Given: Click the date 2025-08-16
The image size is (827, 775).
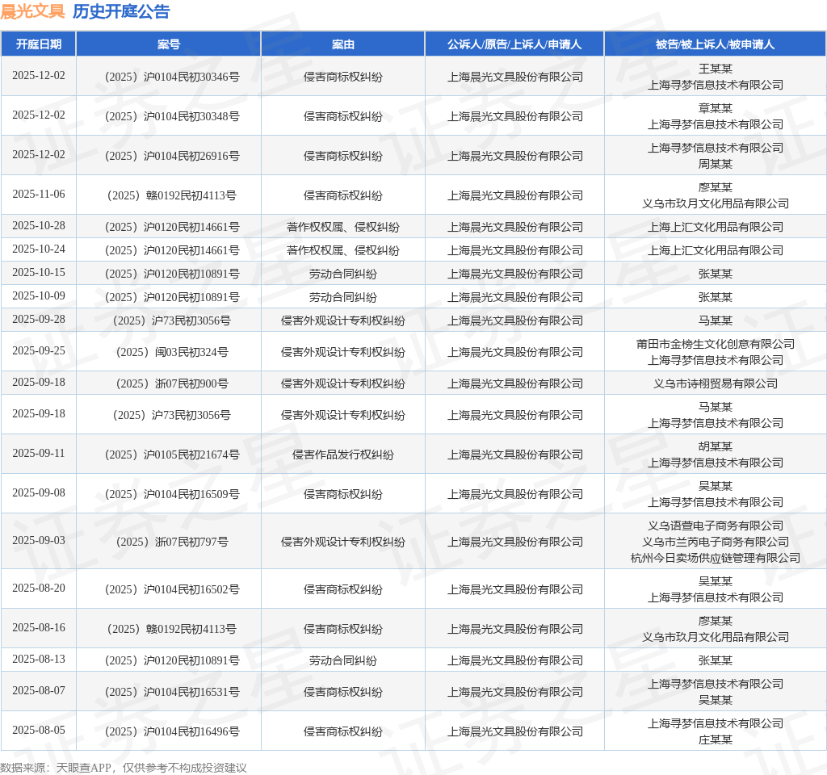Looking at the screenshot, I should (39, 627).
